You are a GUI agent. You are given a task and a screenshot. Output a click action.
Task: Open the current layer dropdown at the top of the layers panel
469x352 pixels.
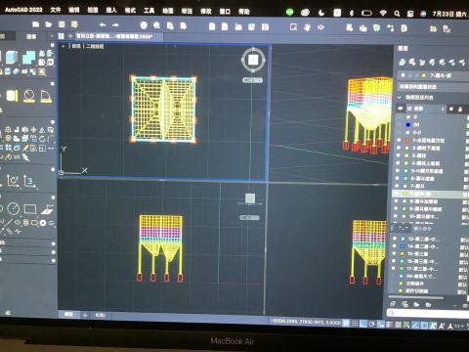pyautogui.click(x=434, y=75)
